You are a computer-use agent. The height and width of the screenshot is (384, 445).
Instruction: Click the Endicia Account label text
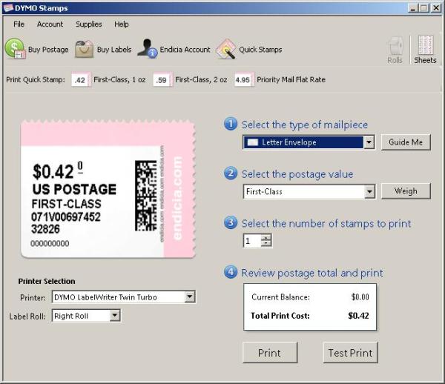(185, 50)
